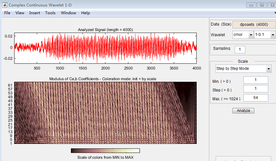276x161 pixels.
Task: Click the Sampling label
Action: click(222, 48)
